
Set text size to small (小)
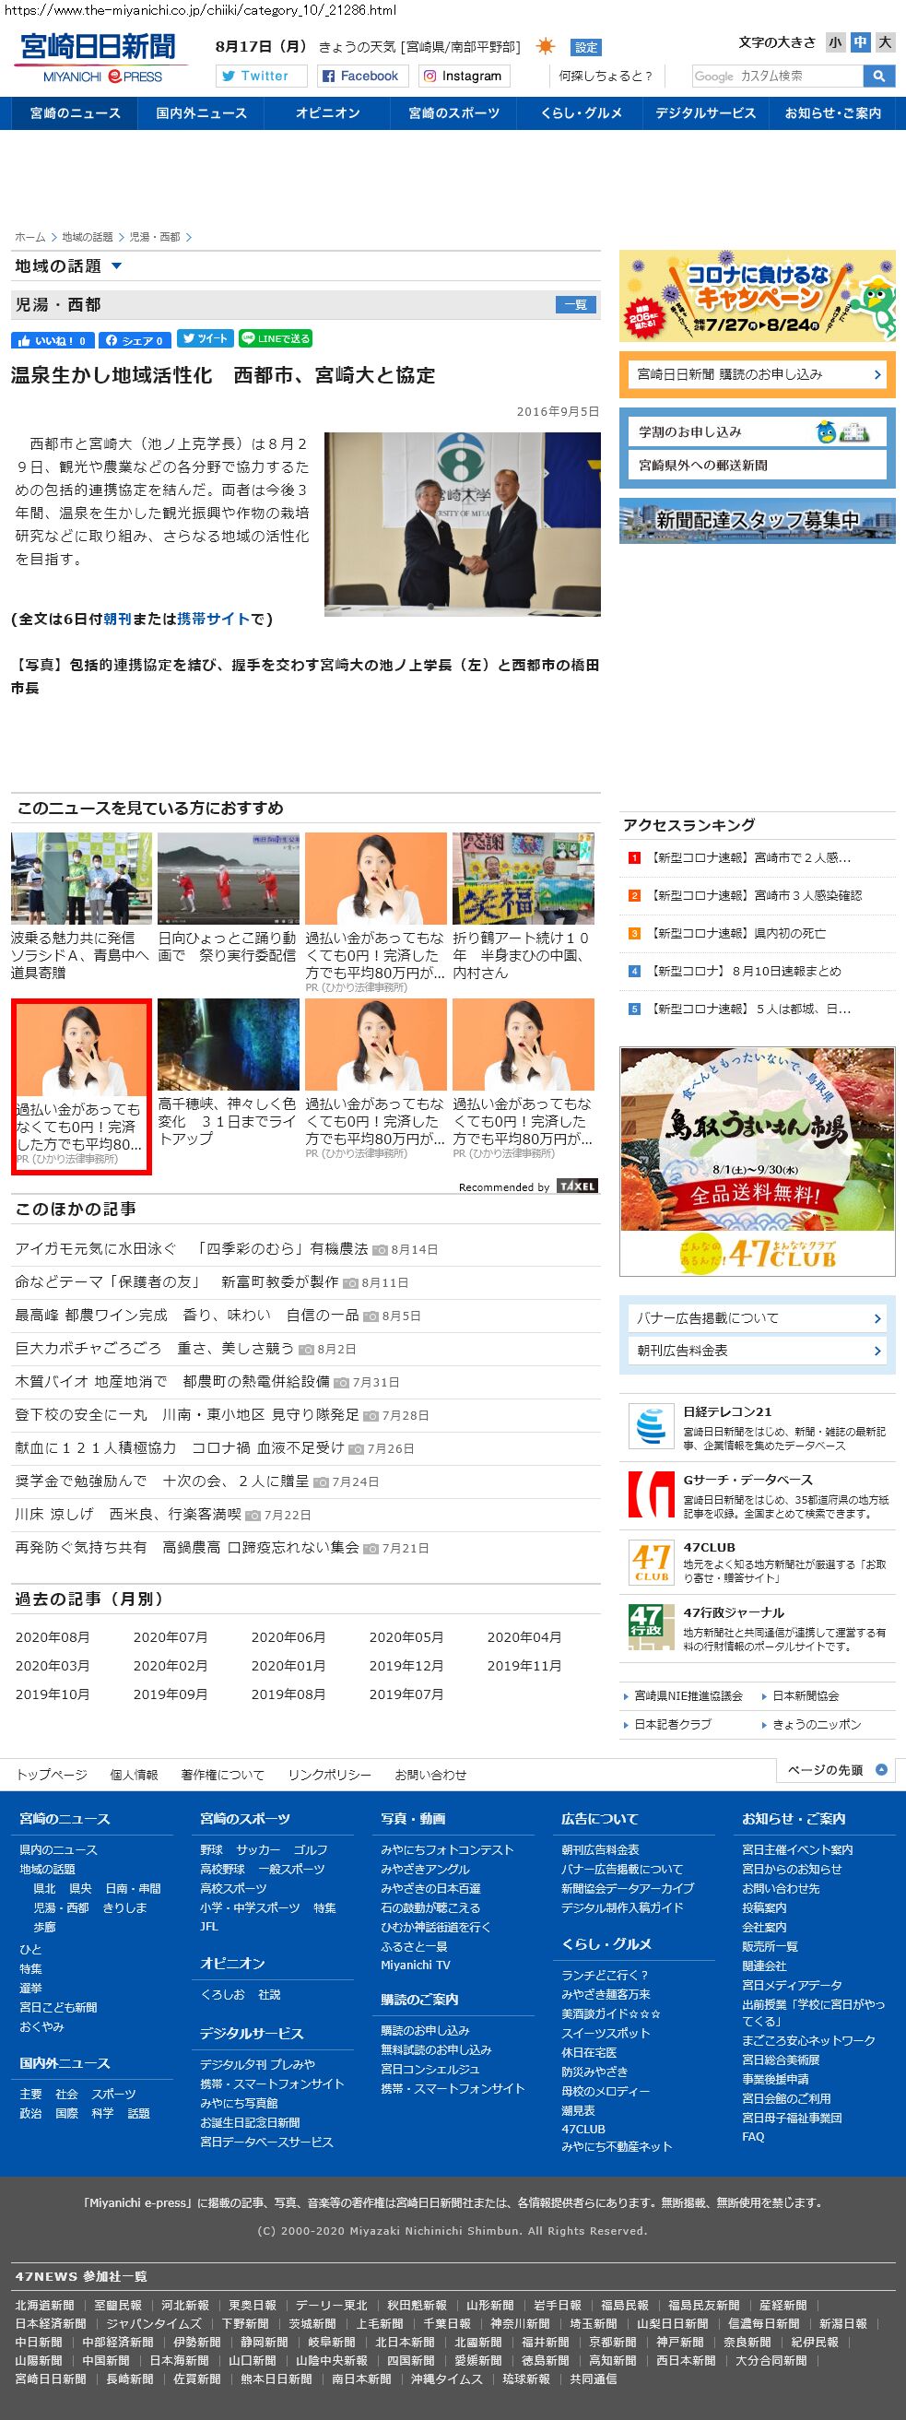point(835,42)
